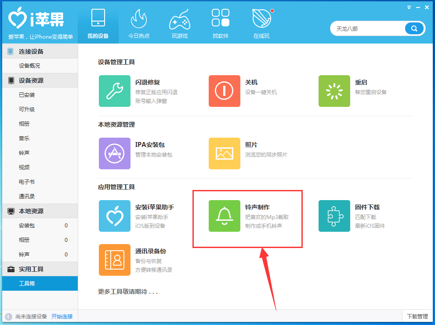Browse synced photos via the 照片 icon
The height and width of the screenshot is (325, 435).
coord(225,153)
